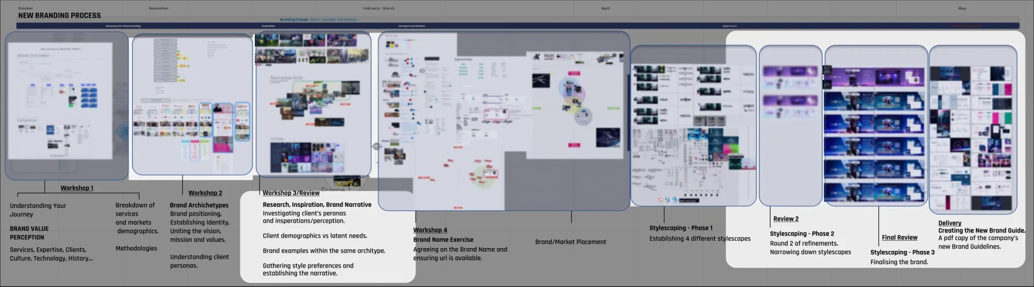The width and height of the screenshot is (1034, 287).
Task: Select the Final Review heading
Action: (x=900, y=237)
